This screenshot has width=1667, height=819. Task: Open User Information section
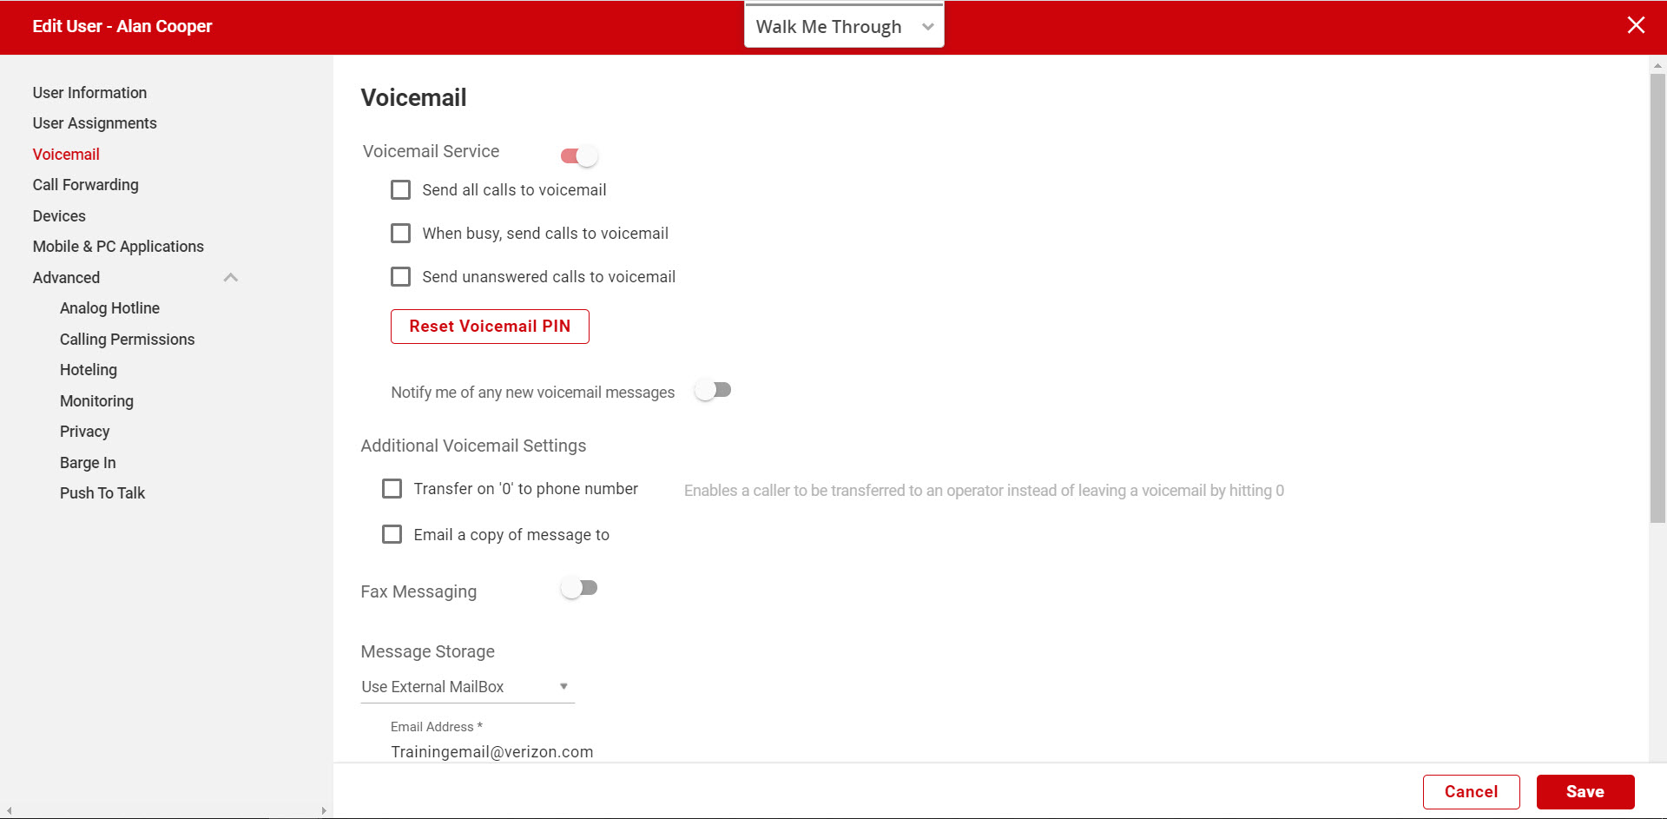tap(89, 93)
